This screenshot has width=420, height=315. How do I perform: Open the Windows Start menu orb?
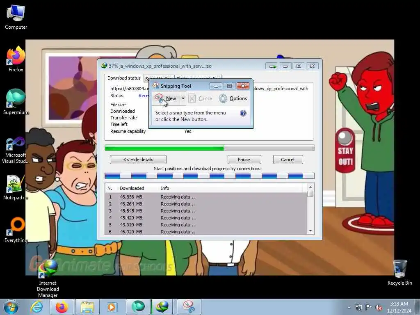pos(11,307)
